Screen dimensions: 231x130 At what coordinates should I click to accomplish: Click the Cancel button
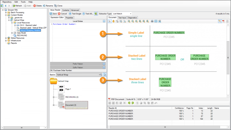coord(62,14)
